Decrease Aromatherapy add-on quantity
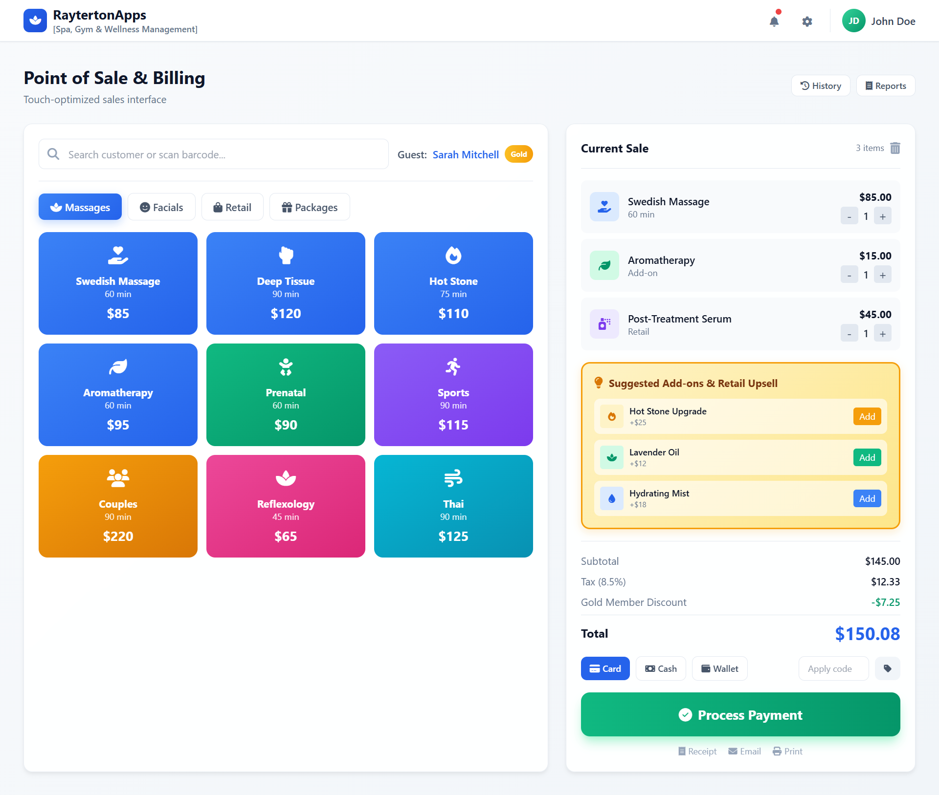Screen dimensions: 939x795 (x=850, y=275)
